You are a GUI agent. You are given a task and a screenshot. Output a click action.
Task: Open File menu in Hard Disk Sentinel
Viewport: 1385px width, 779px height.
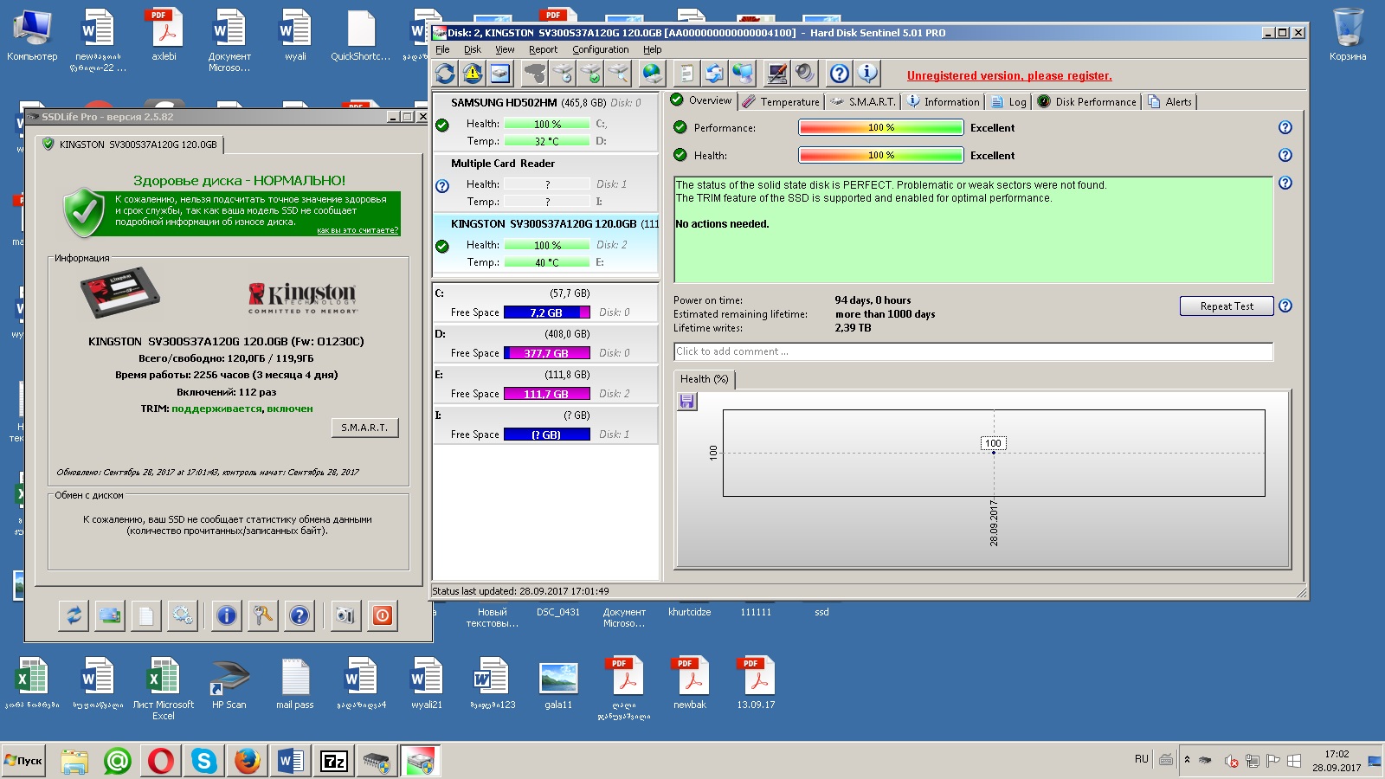[442, 49]
